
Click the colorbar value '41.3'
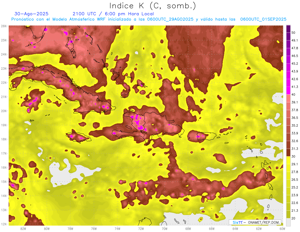295,87
